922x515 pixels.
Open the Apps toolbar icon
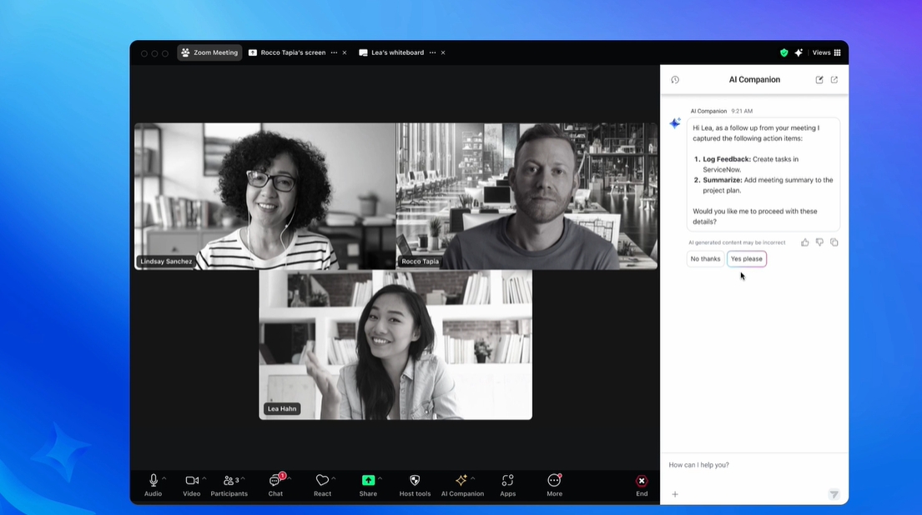(x=507, y=481)
